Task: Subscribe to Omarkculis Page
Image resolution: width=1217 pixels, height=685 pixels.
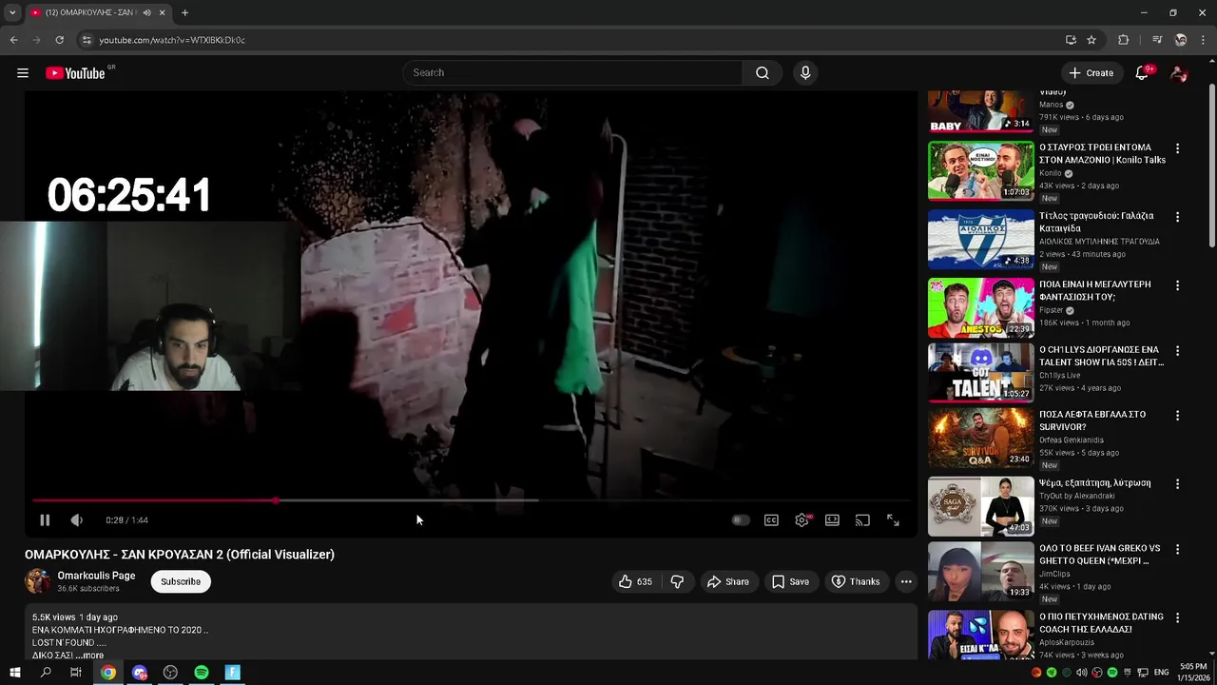Action: click(x=181, y=581)
